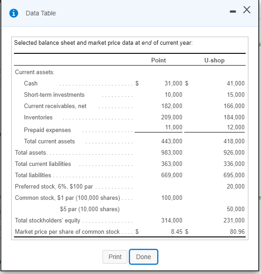This screenshot has height=274, width=261.
Task: Select U-shop total liabilities 695,000
Action: coord(234,175)
